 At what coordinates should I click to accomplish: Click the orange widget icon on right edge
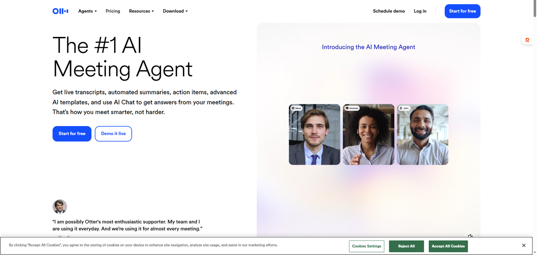527,40
